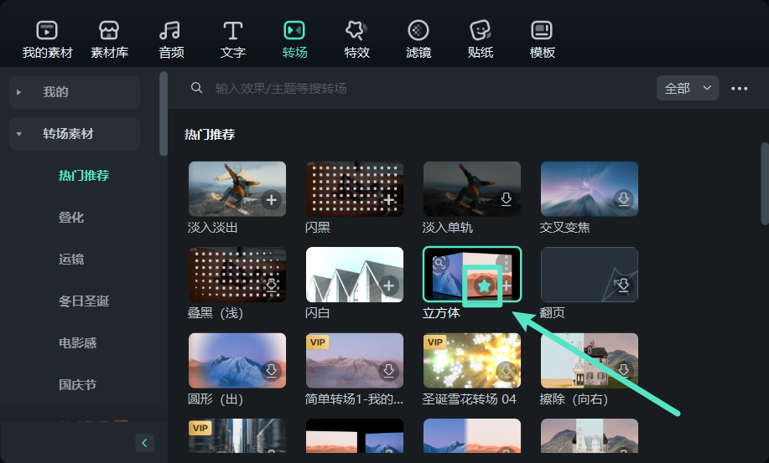Image resolution: width=769 pixels, height=463 pixels.
Task: Open the 特效 effects tab
Action: [x=356, y=40]
